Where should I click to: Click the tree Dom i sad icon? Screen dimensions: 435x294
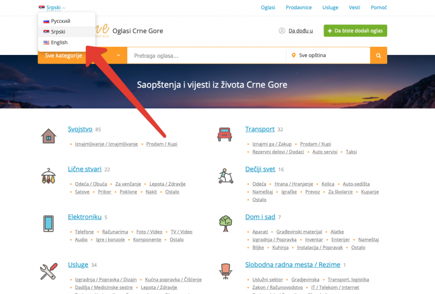click(x=225, y=223)
